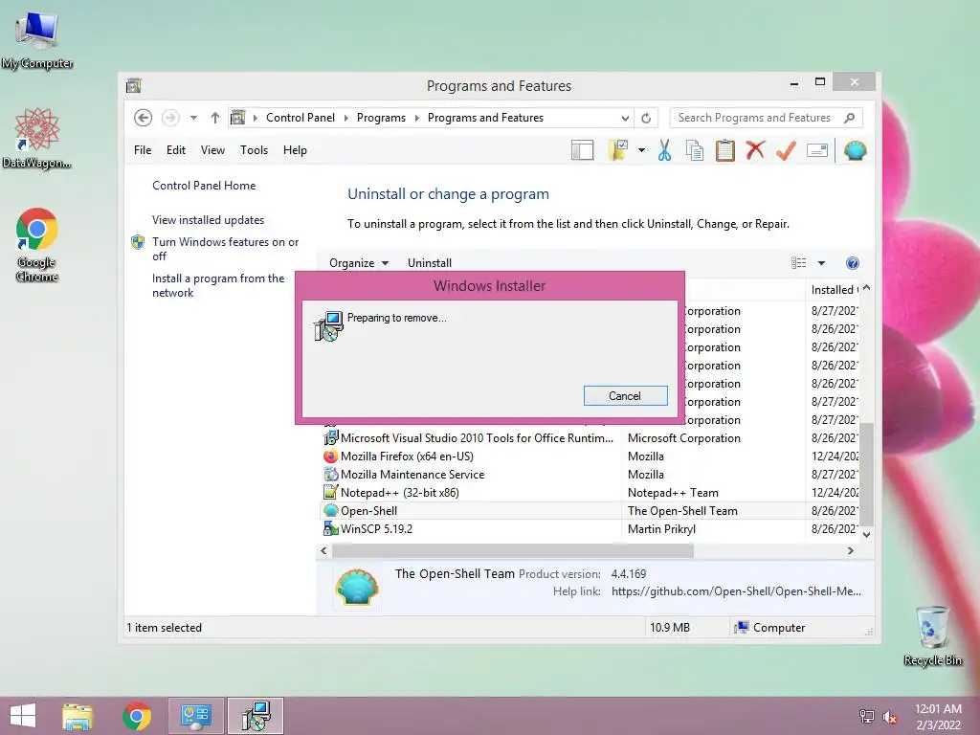
Task: Click the email/rename toolbar icon
Action: click(817, 150)
